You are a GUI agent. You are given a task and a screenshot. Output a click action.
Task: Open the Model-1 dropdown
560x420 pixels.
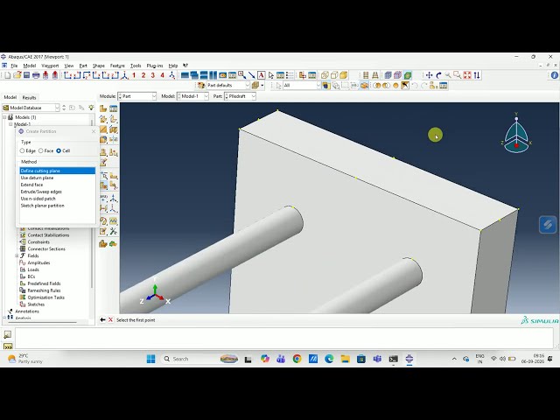192,96
